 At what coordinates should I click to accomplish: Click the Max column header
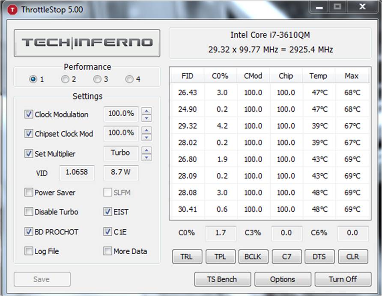tap(352, 76)
